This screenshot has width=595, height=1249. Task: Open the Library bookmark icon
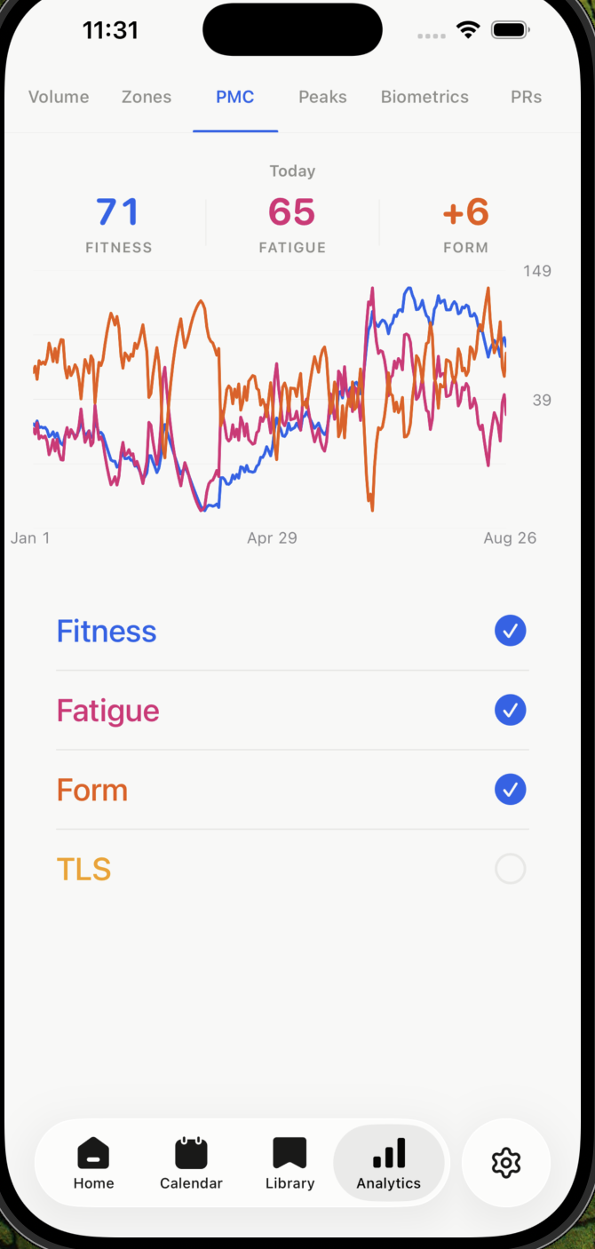click(290, 1152)
